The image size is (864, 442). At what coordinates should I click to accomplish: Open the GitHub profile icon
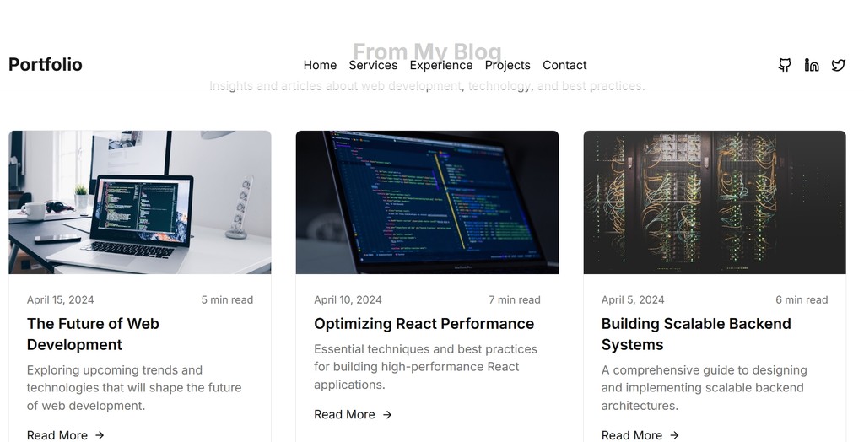pyautogui.click(x=785, y=65)
